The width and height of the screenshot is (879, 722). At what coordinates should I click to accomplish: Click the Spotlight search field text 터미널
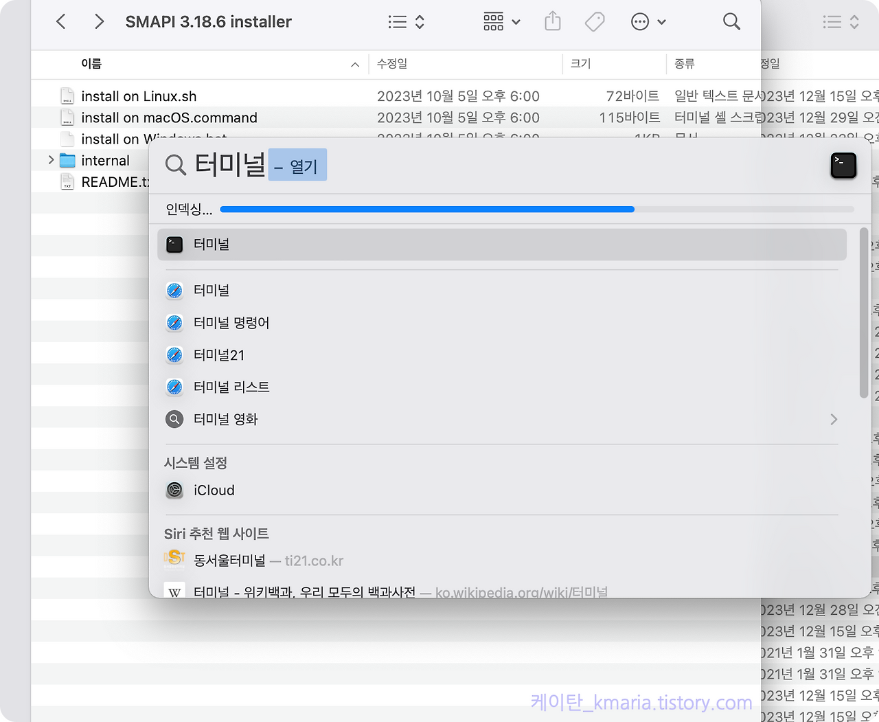pos(230,165)
